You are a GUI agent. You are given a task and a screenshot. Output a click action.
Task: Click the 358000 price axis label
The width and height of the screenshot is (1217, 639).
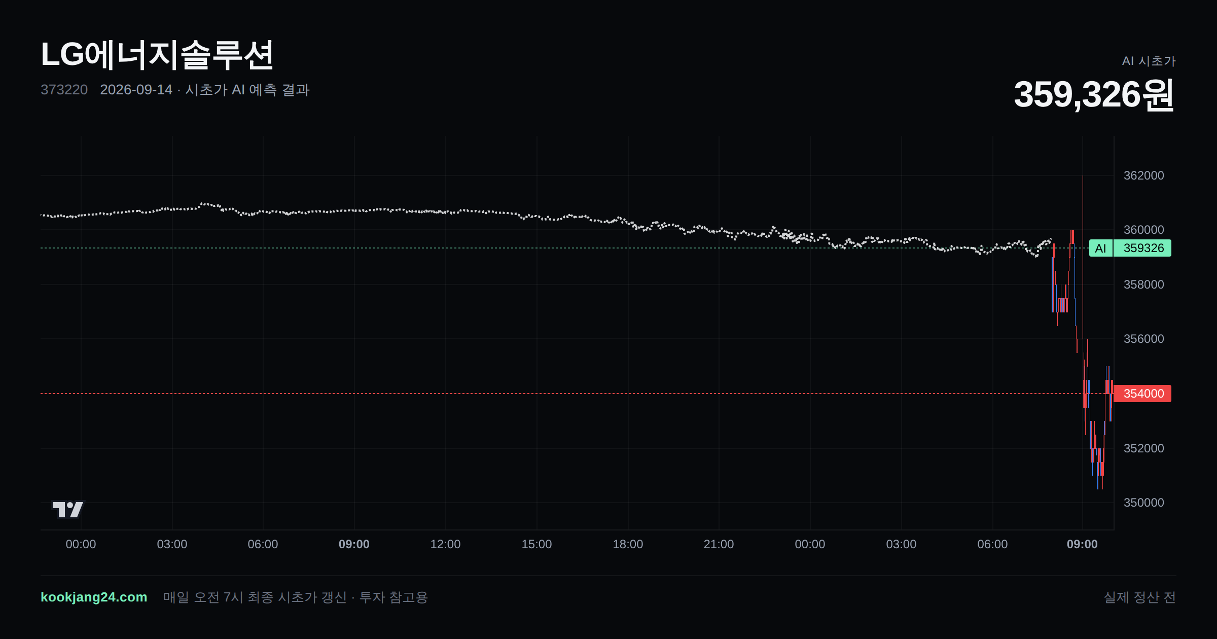point(1144,285)
